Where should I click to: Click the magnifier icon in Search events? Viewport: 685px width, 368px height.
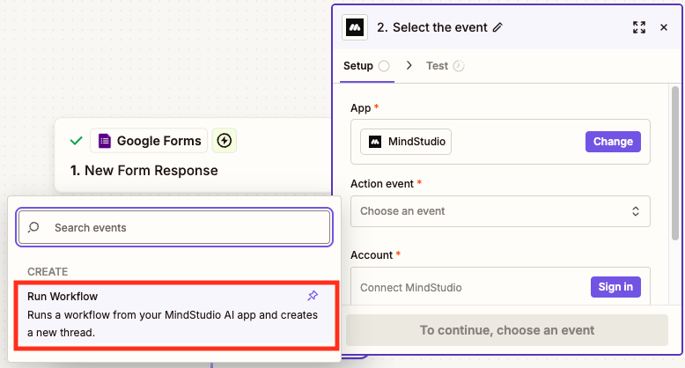tap(33, 227)
